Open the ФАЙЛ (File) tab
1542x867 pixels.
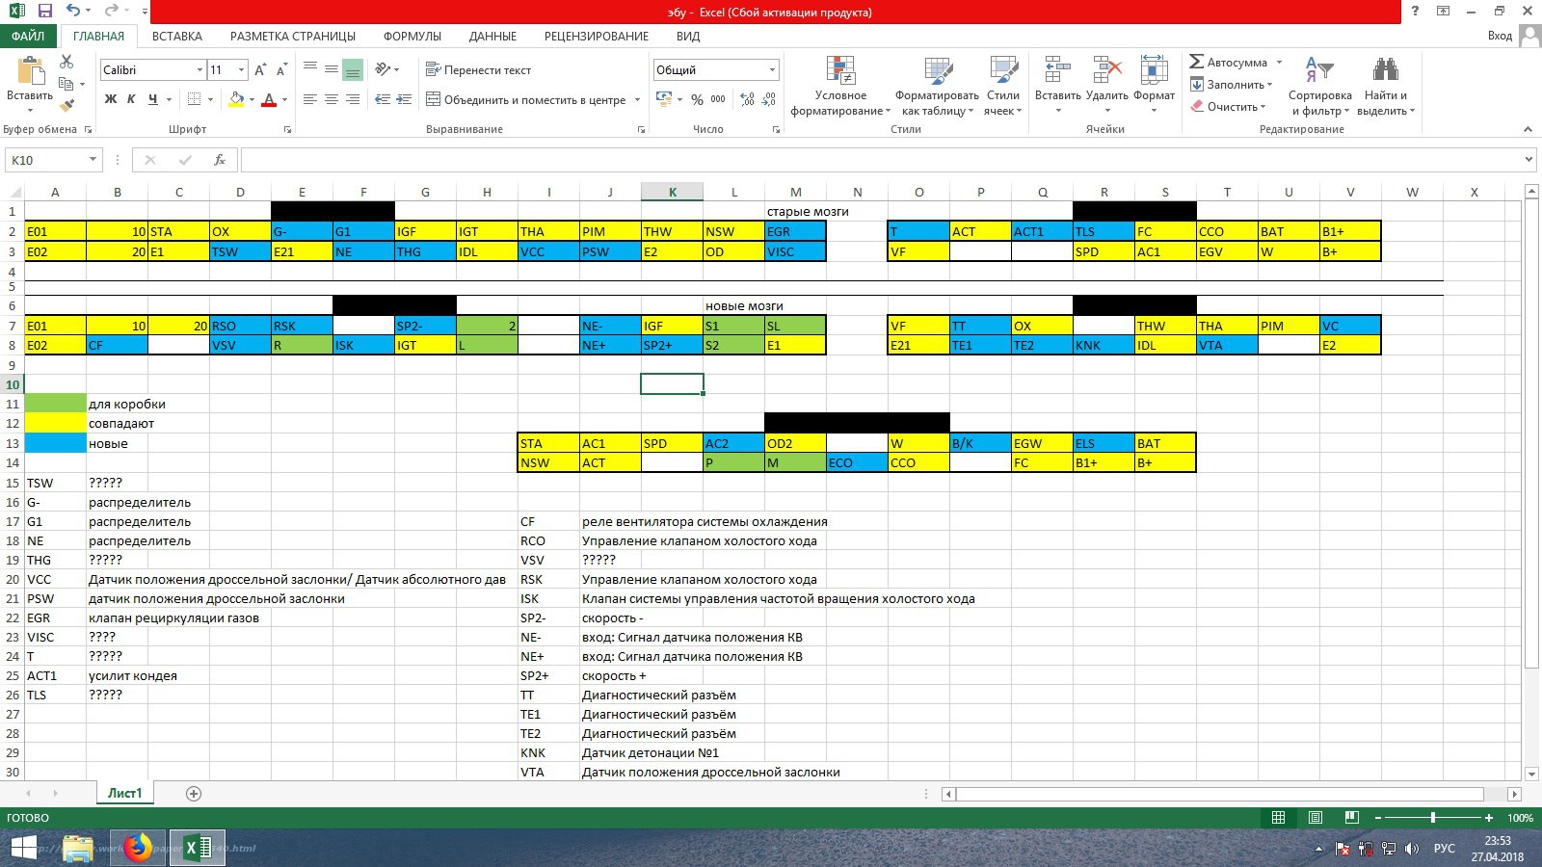point(28,36)
